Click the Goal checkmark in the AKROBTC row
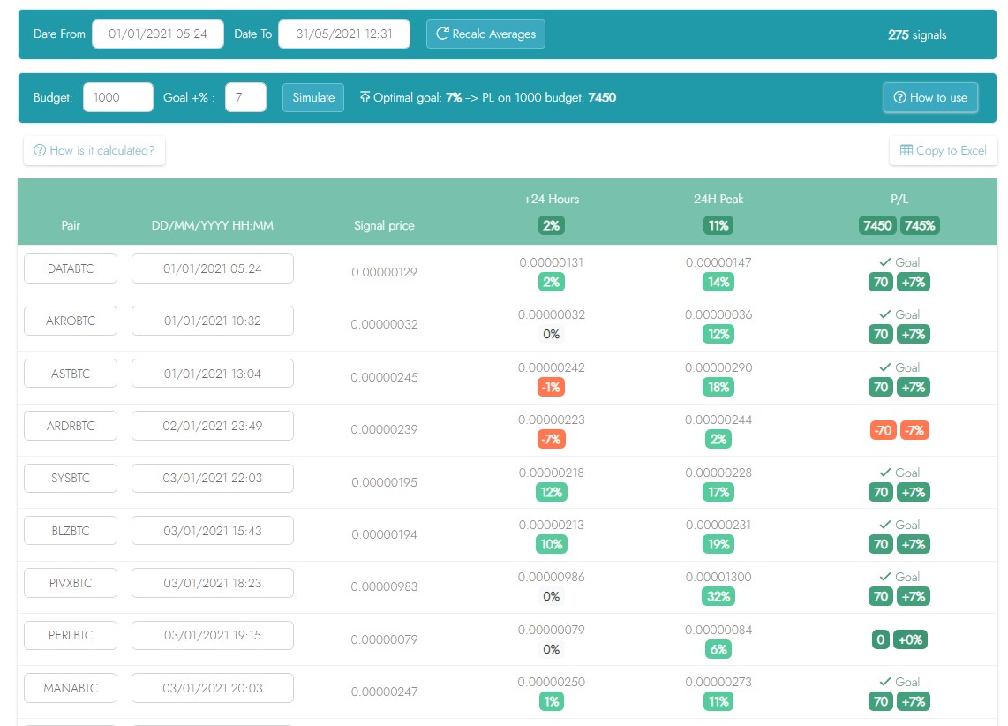Image resolution: width=1008 pixels, height=726 pixels. [885, 314]
